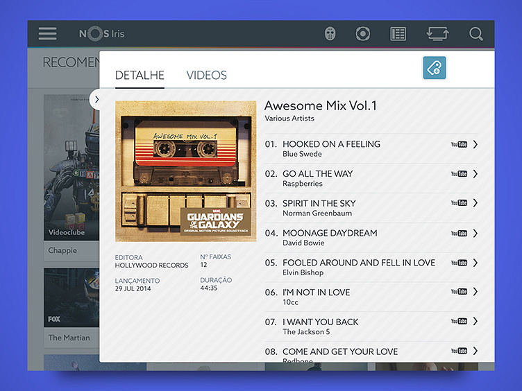522x391 pixels.
Task: Expand Go All the Way chevron
Action: [x=475, y=174]
